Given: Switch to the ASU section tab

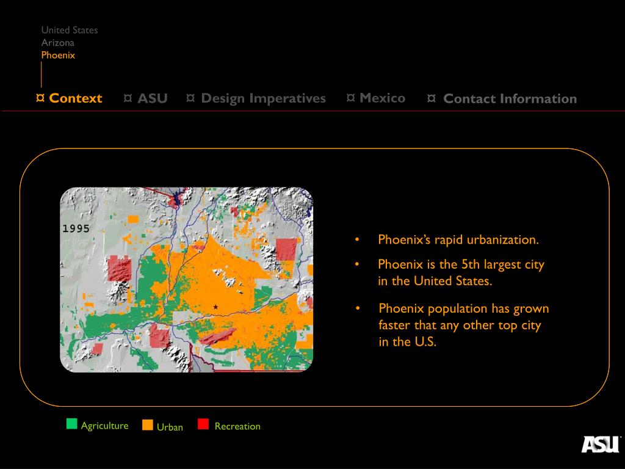Looking at the screenshot, I should coord(152,98).
